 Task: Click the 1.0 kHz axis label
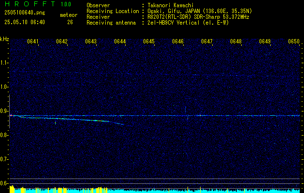point(4,87)
